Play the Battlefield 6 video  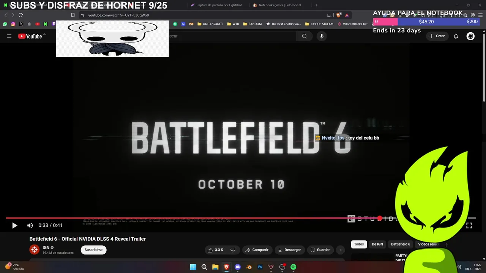[x=14, y=226]
